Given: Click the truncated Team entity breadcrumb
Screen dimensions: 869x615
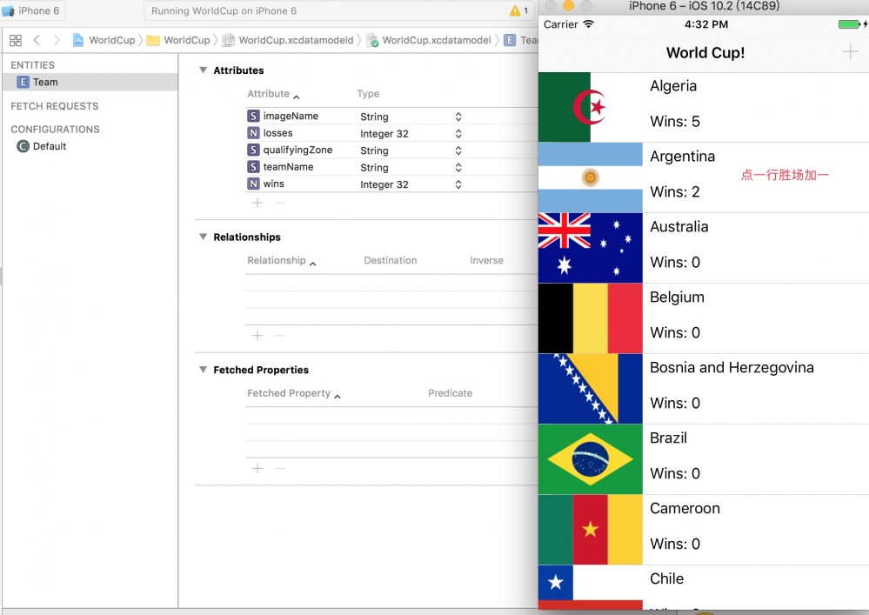Looking at the screenshot, I should tap(520, 40).
